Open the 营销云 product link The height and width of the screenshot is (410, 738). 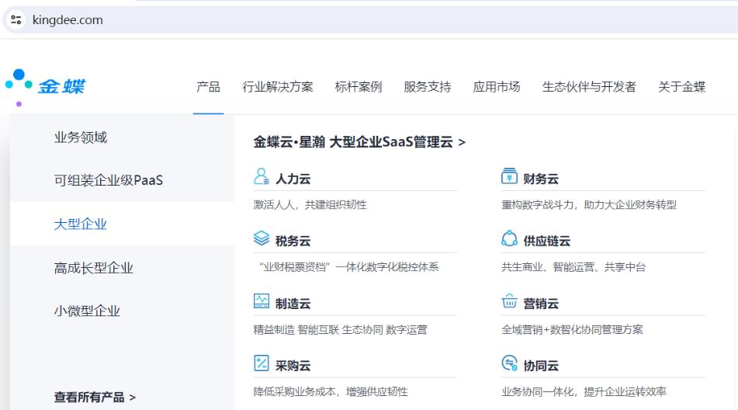[541, 304]
